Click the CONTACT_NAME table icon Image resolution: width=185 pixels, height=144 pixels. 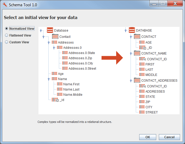(x=137, y=53)
